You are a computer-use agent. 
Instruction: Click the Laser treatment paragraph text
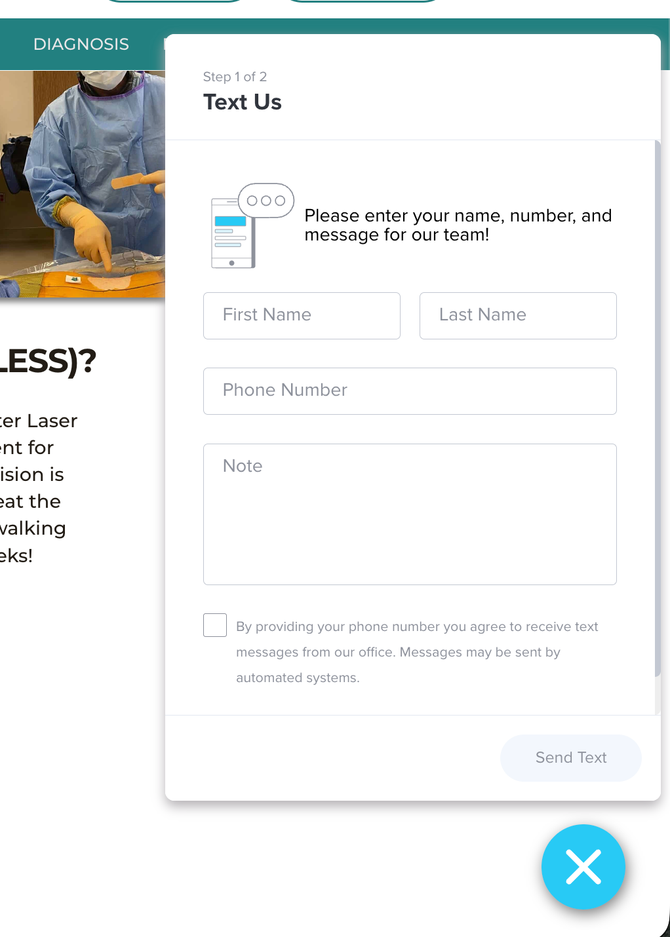(39, 488)
